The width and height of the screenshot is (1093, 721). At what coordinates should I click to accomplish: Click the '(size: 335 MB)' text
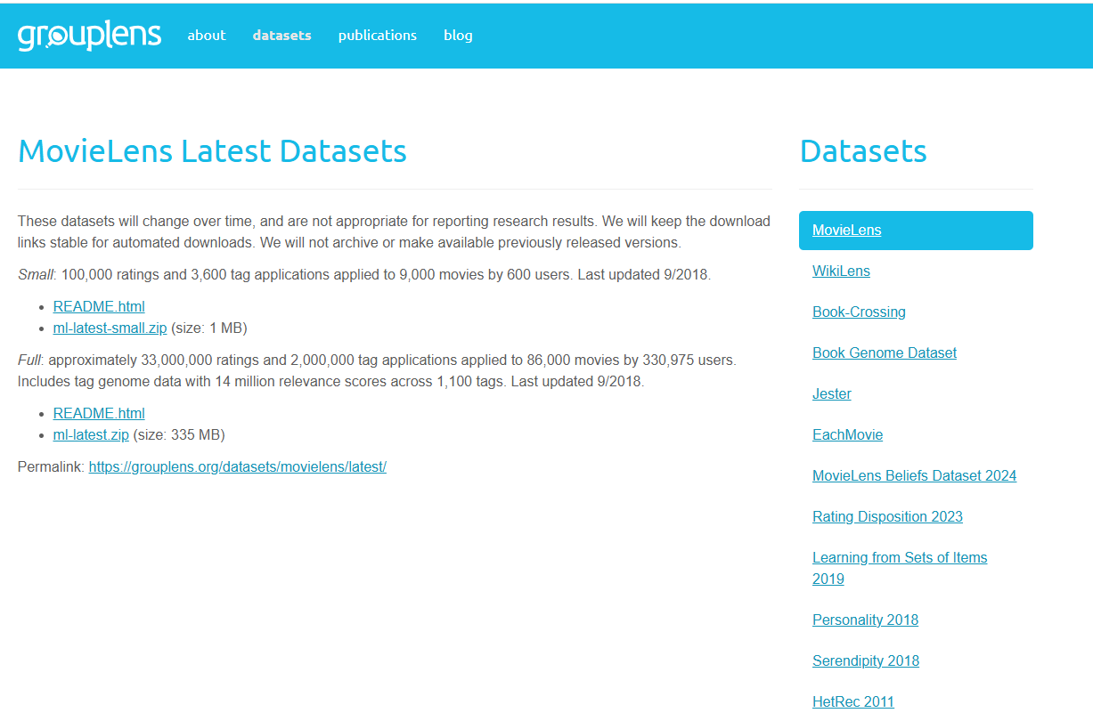(x=179, y=434)
